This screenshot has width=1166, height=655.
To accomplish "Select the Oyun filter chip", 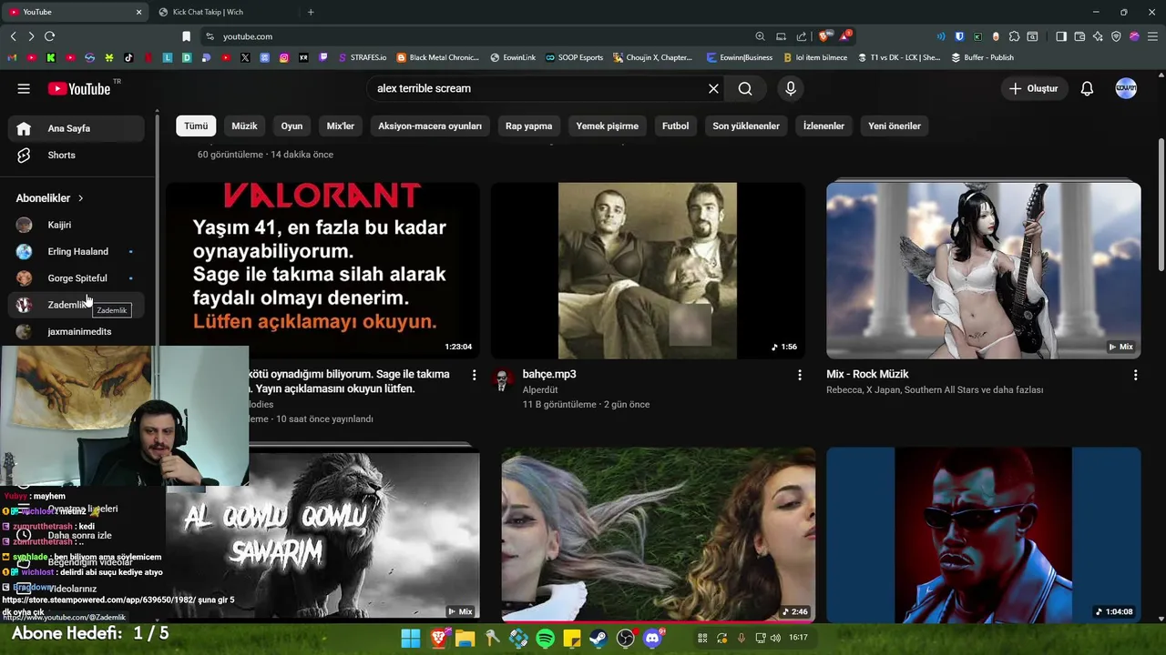I will [x=291, y=126].
